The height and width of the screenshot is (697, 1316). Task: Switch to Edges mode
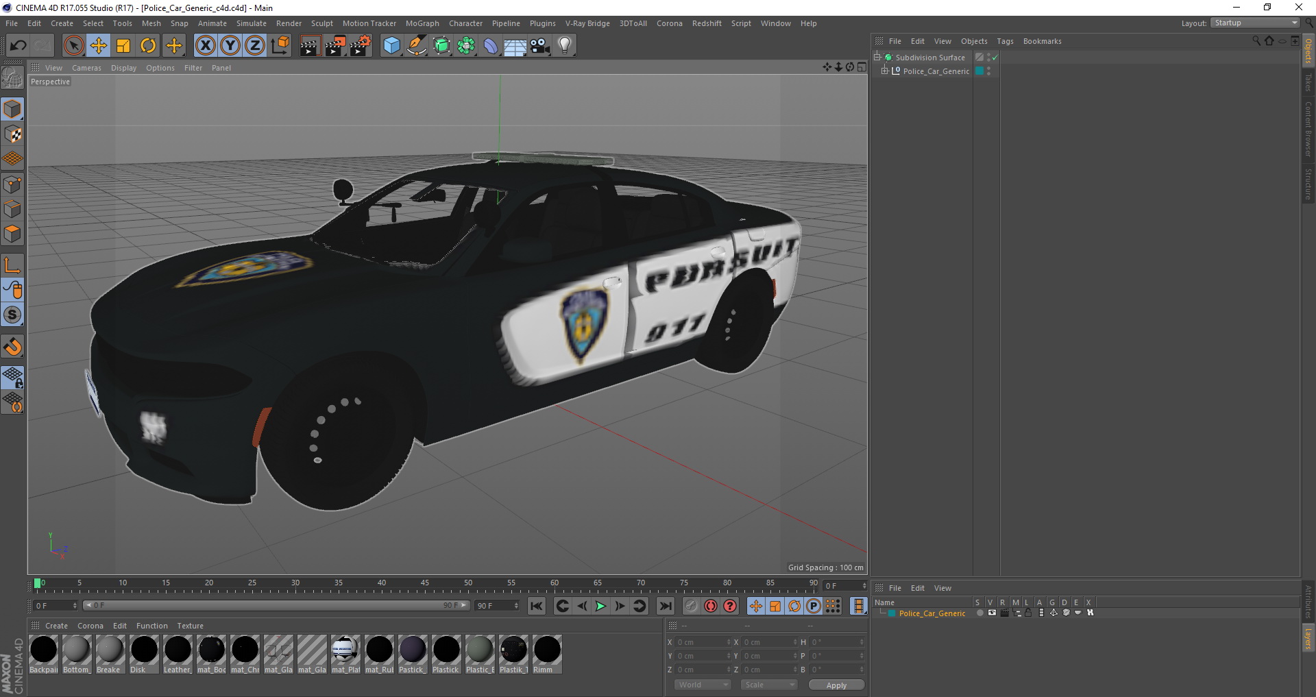12,209
